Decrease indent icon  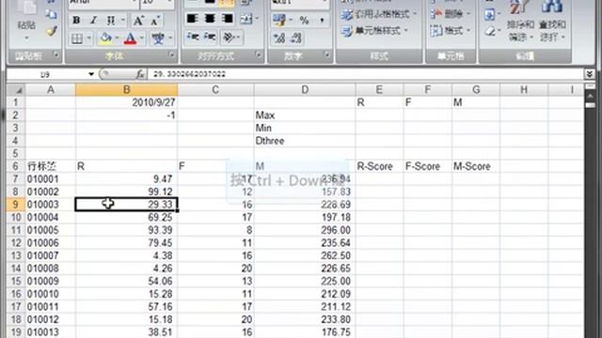click(x=192, y=37)
